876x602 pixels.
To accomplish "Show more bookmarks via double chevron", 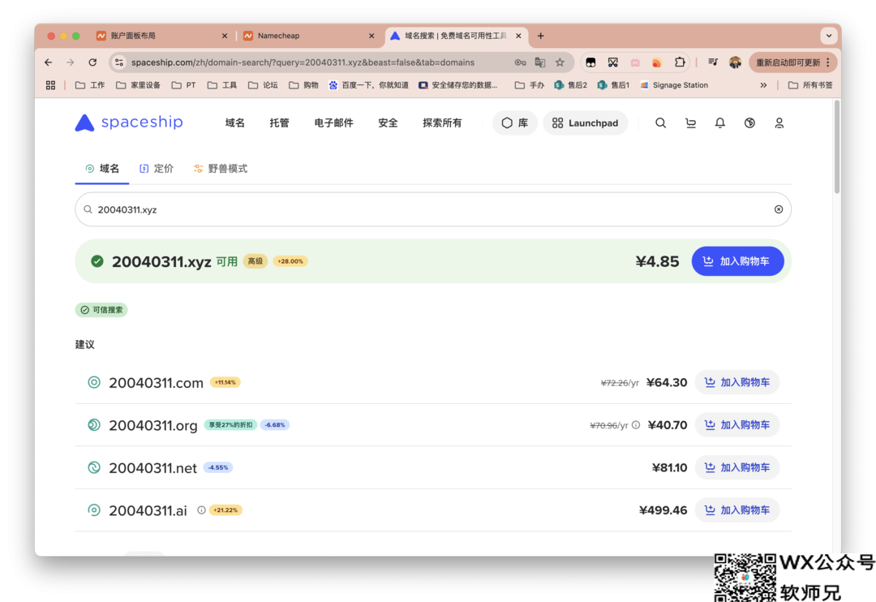I will [763, 85].
